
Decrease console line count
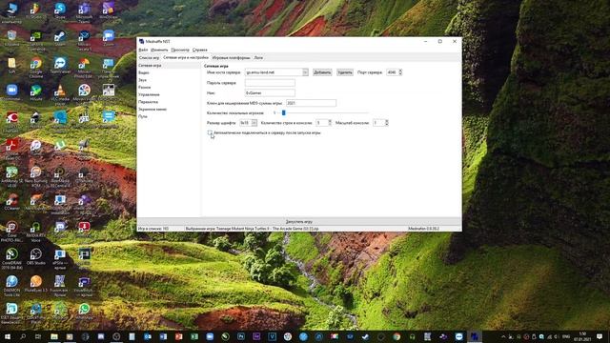coord(330,125)
